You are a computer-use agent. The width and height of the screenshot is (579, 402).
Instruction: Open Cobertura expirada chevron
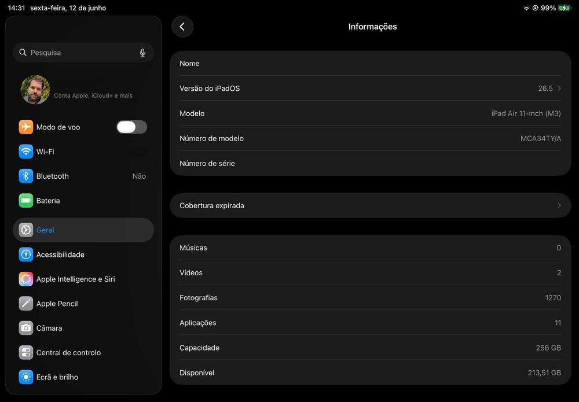pos(559,205)
